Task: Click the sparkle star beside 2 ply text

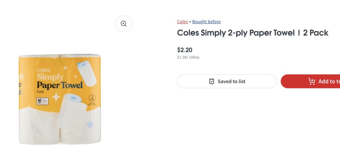Action: click(56, 97)
